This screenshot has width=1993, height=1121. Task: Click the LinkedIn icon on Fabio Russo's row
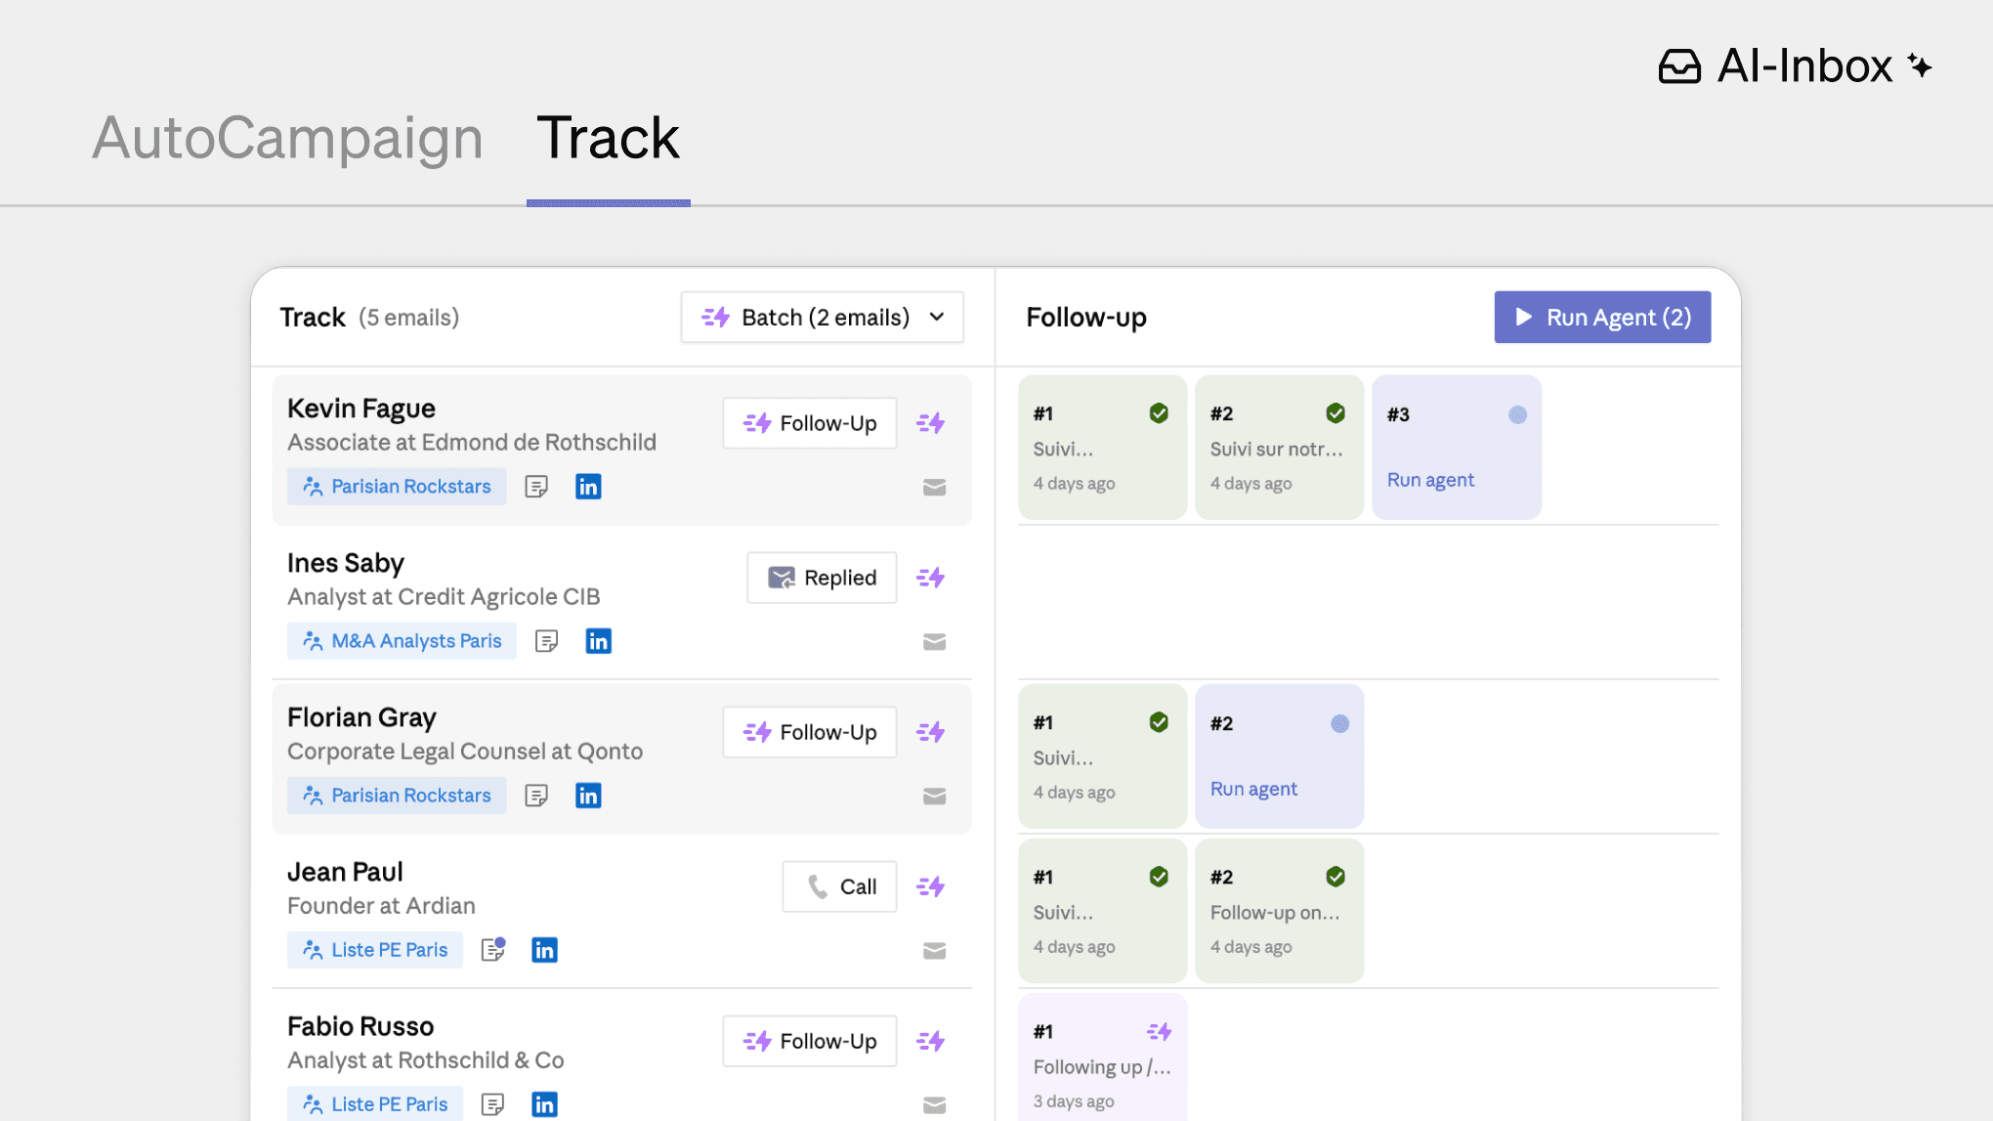click(544, 1103)
